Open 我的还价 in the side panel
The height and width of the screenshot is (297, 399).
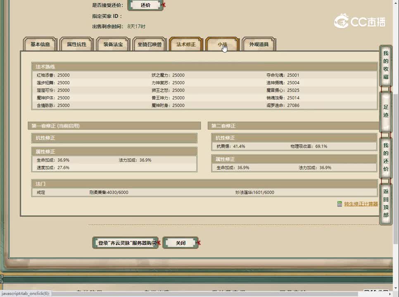pyautogui.click(x=385, y=157)
